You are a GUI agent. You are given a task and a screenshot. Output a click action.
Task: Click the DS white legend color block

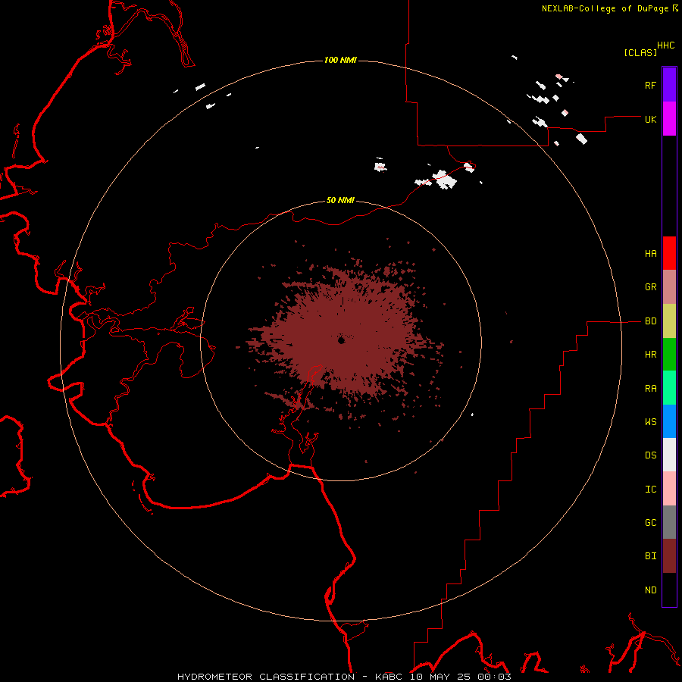coord(669,455)
